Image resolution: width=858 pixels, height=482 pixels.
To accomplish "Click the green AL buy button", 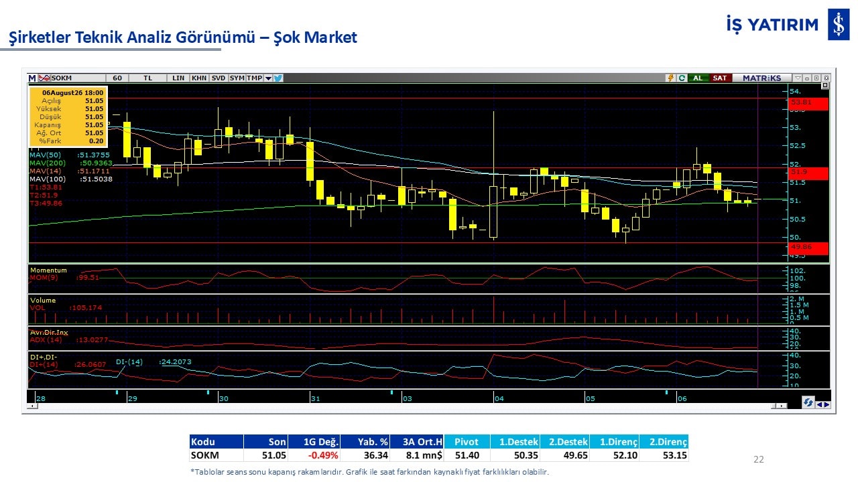I will tap(698, 78).
